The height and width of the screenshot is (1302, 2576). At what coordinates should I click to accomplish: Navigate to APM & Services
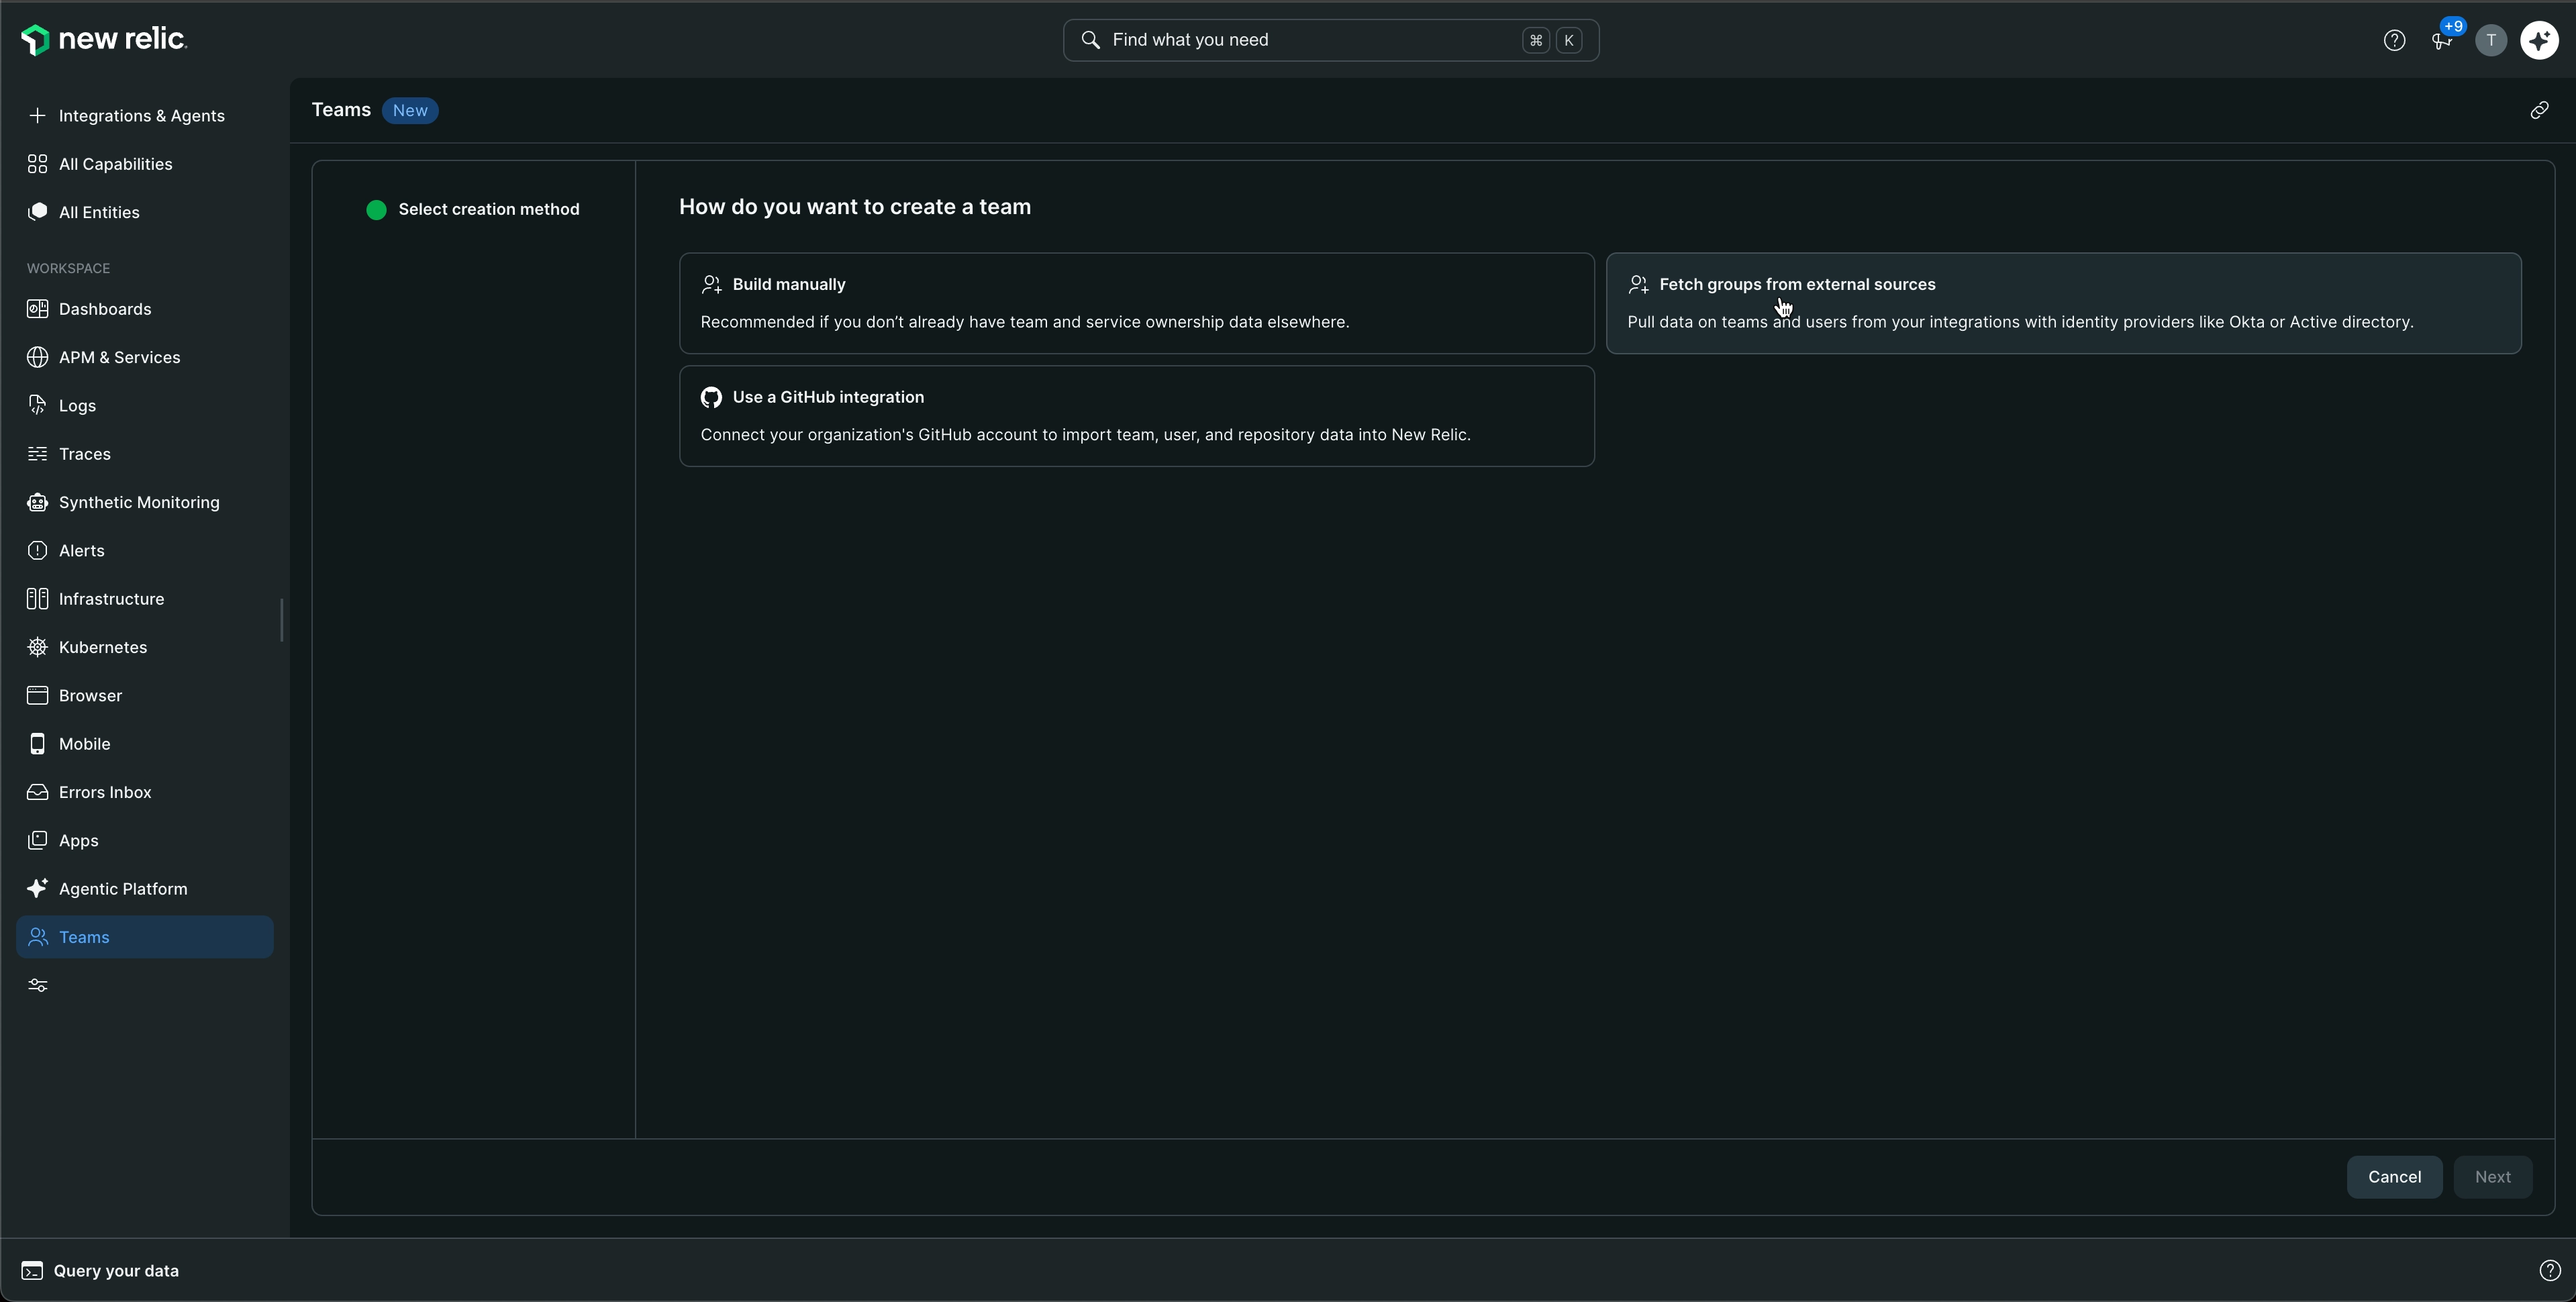[145, 357]
